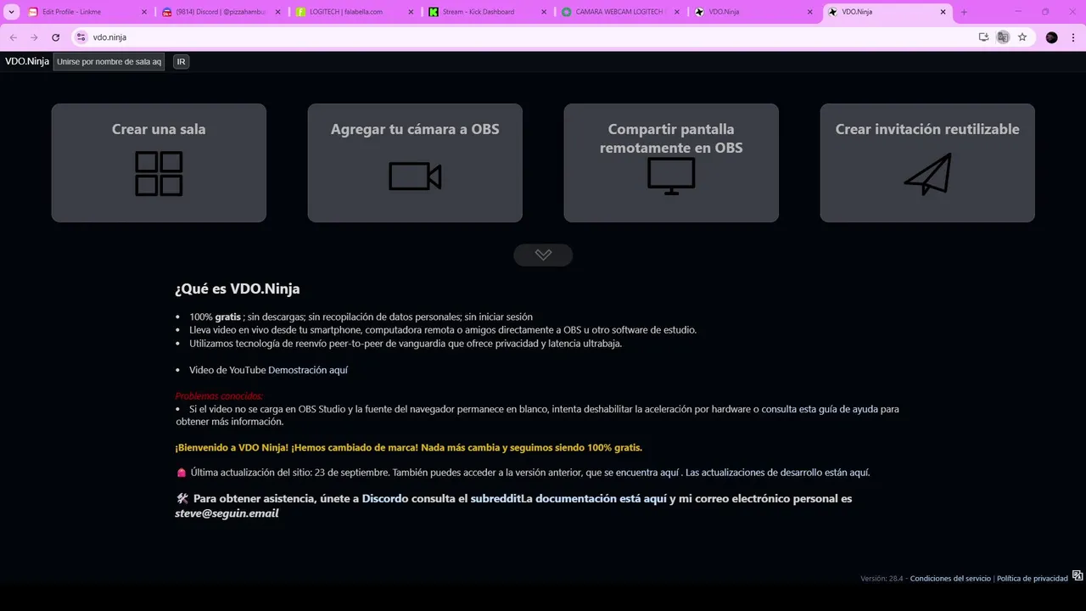Screen dimensions: 1086x611
Task: Focus the room name input field
Action: 109,62
